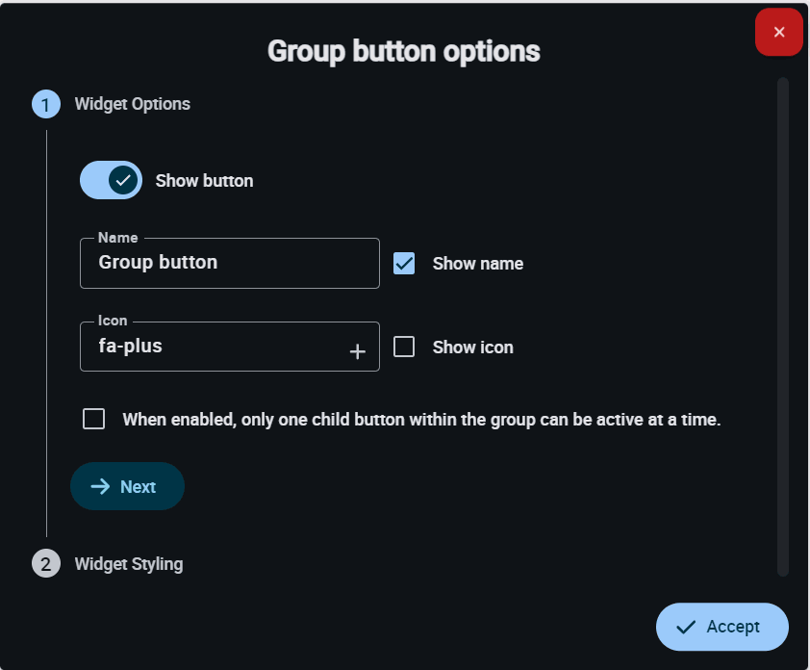Select the Widget Options step header

[133, 104]
